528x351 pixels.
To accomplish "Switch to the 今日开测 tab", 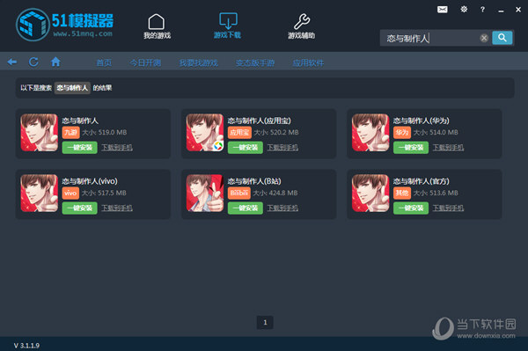I will (x=145, y=62).
